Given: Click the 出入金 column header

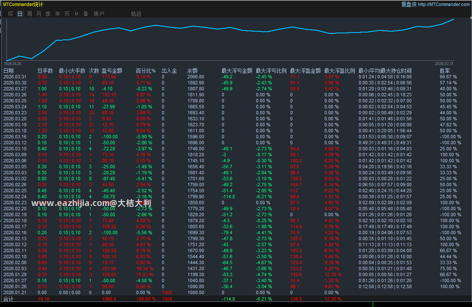Looking at the screenshot, I should [x=169, y=71].
